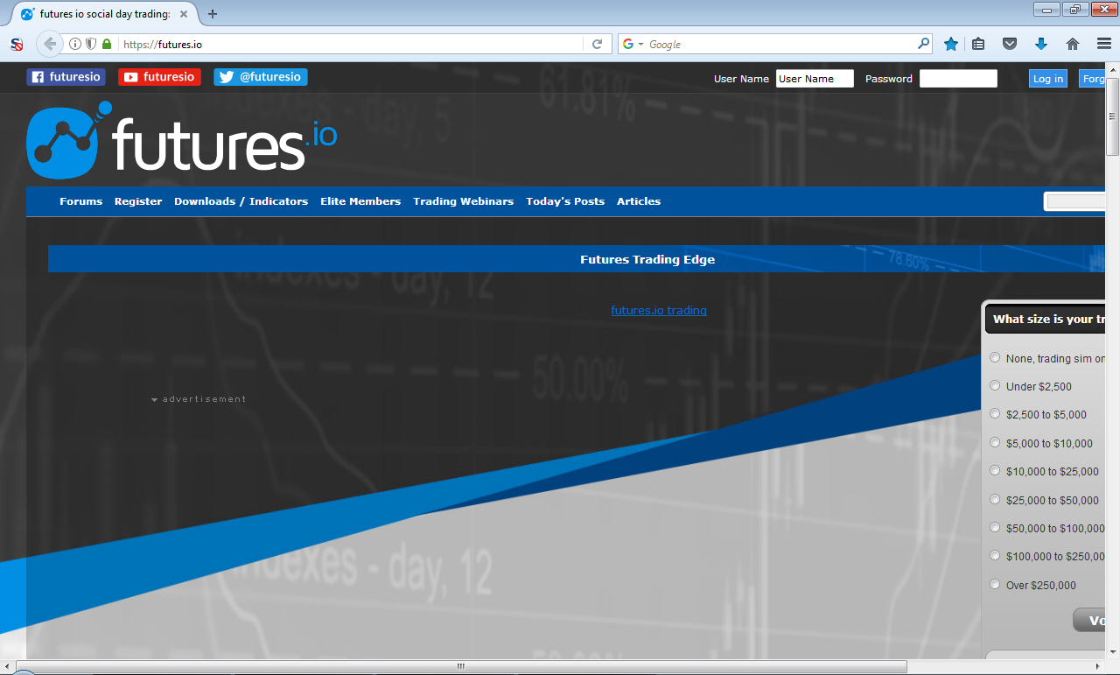Choose the '$2,500 to $5,000' radio button
The image size is (1120, 675).
point(995,413)
